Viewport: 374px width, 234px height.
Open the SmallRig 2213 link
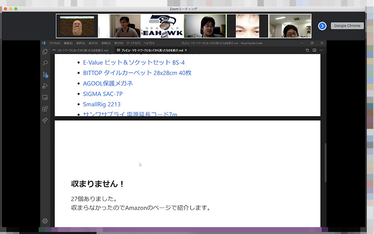point(102,104)
